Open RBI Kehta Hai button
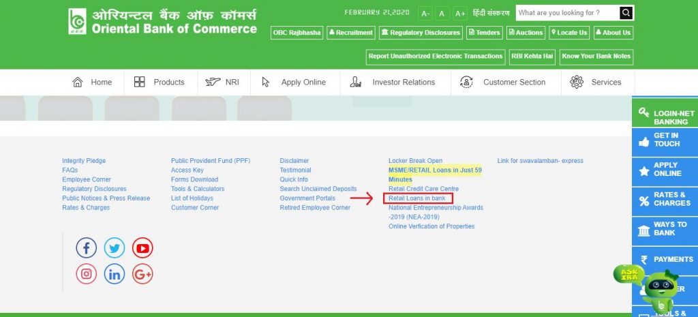This screenshot has height=317, width=698. pyautogui.click(x=532, y=57)
